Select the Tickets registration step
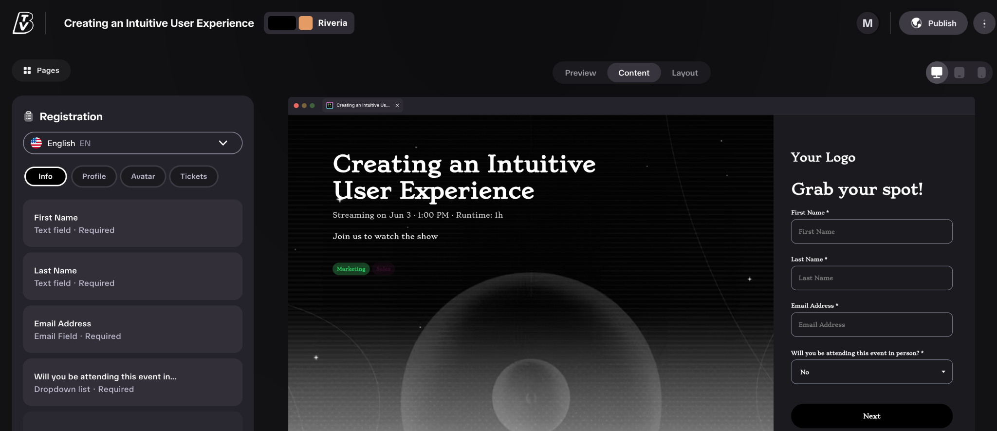Image resolution: width=997 pixels, height=431 pixels. click(194, 176)
